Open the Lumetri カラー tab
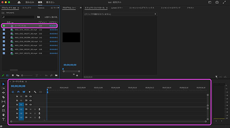Image resolution: width=230 pixels, height=128 pixels. tap(117, 8)
